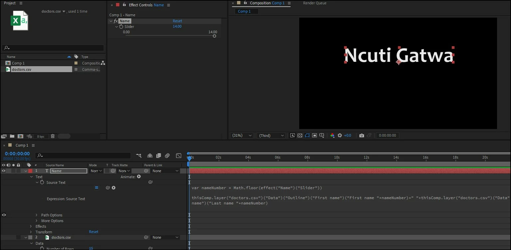Click Comp 1 viewer tab

pos(246,11)
